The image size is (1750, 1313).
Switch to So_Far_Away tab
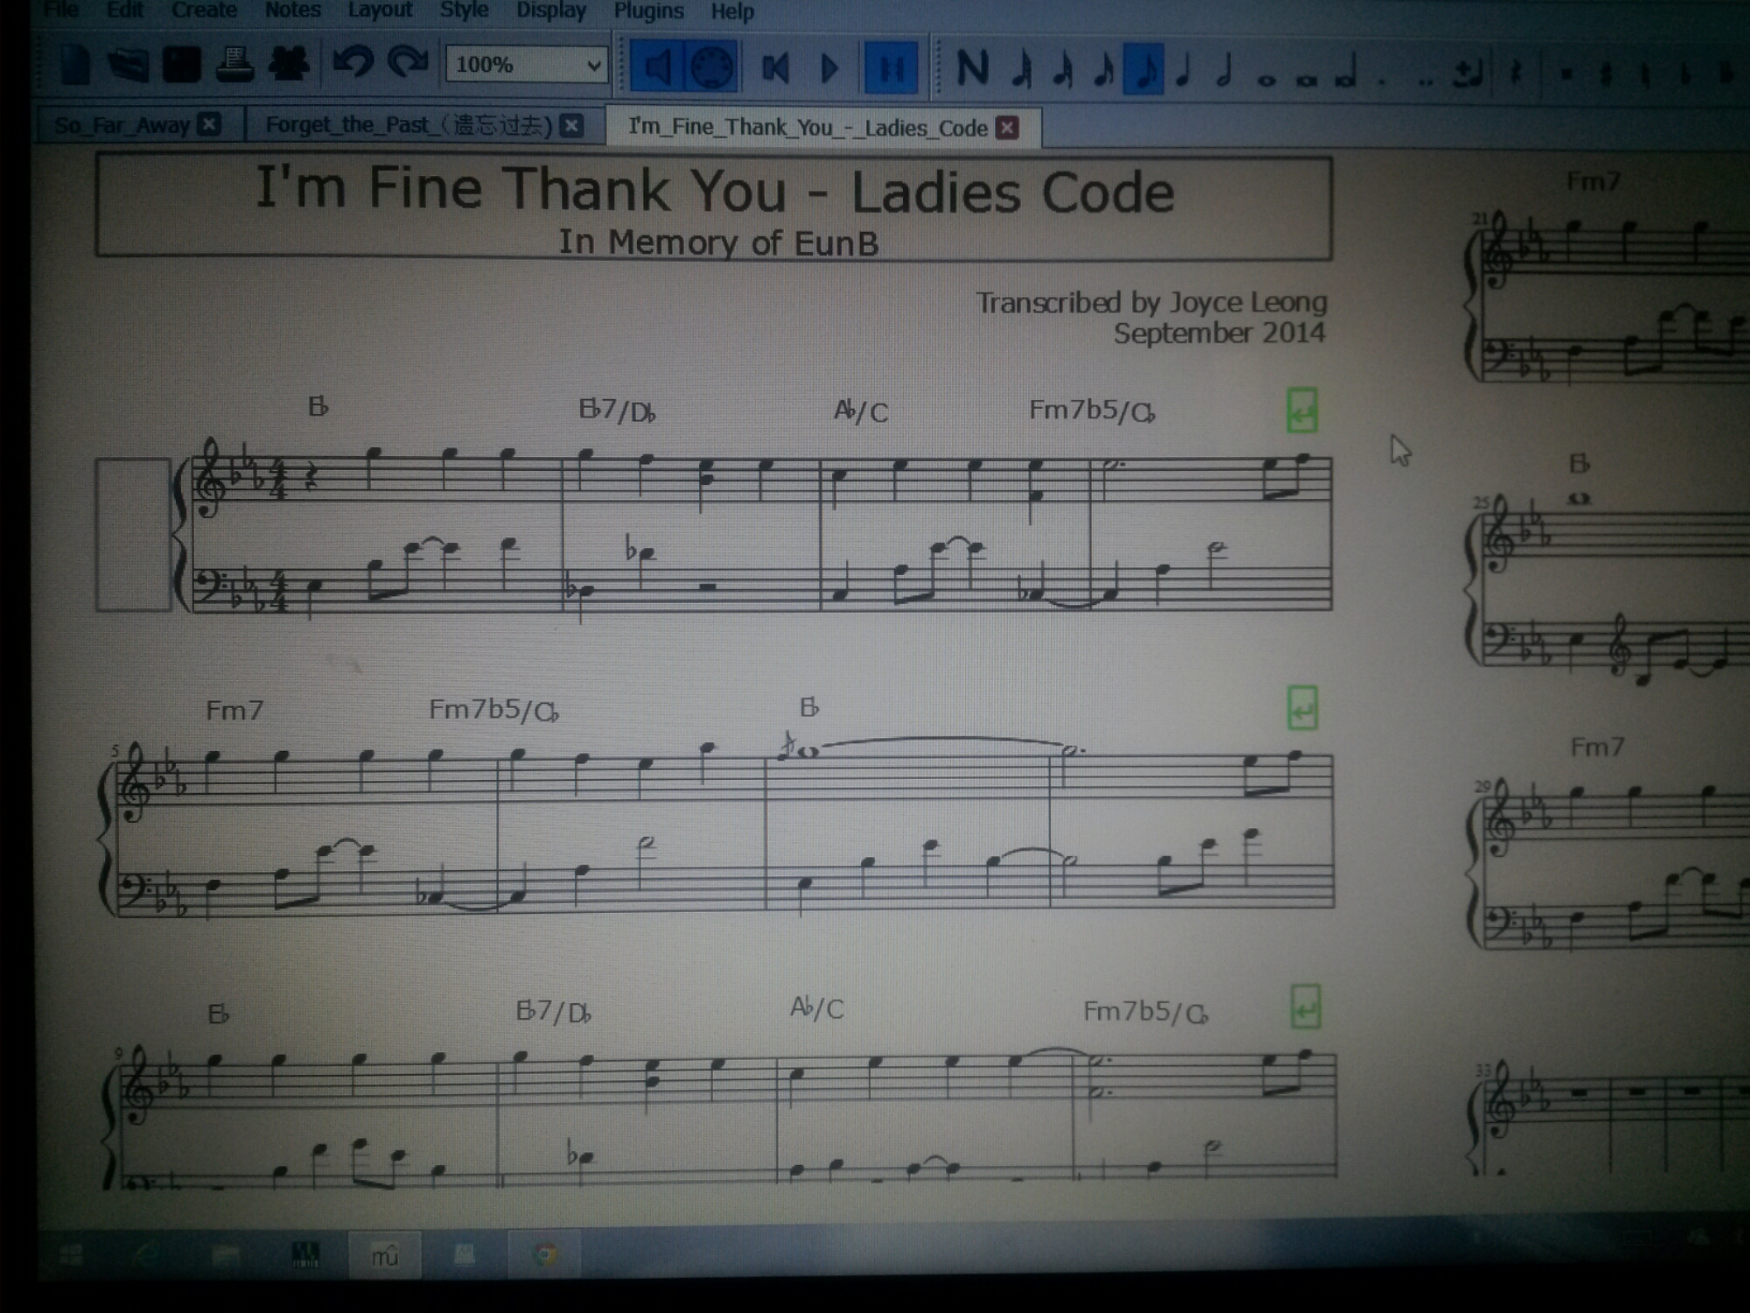pos(122,125)
